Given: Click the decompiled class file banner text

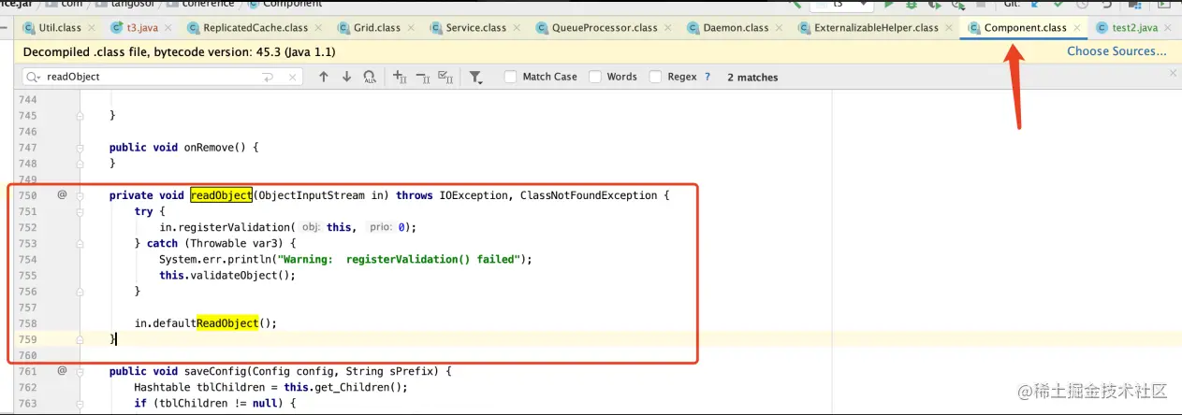Looking at the screenshot, I should tap(179, 52).
